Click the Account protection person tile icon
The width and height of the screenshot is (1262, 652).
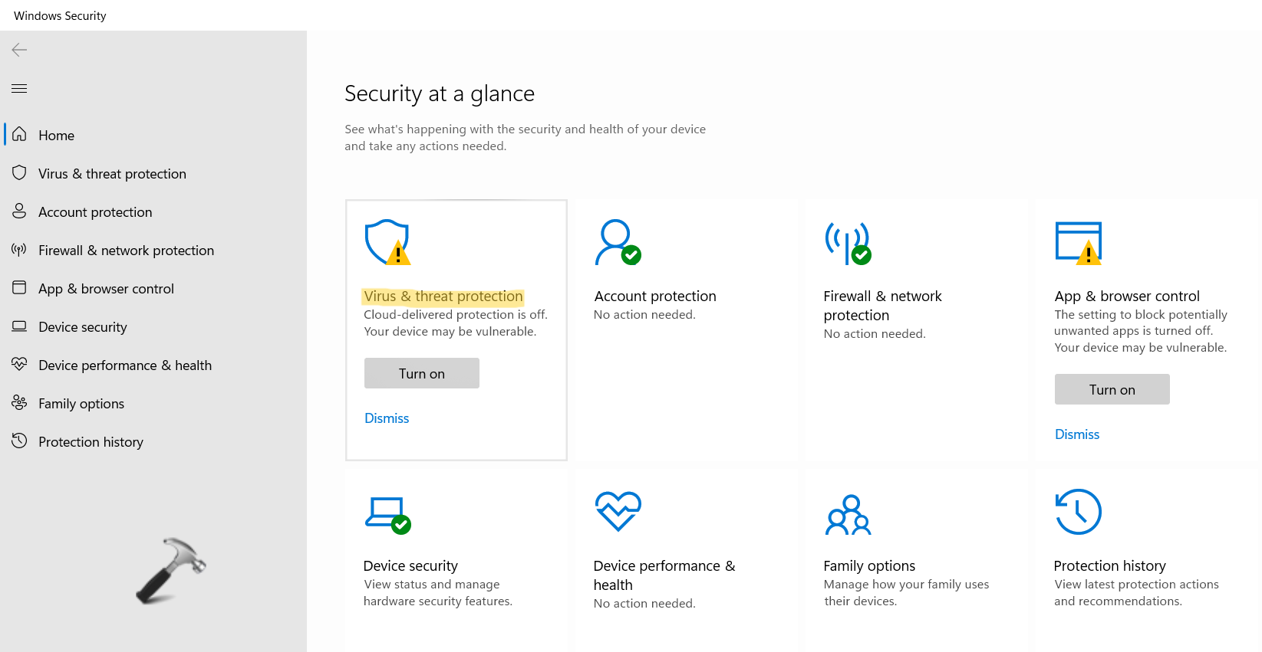(617, 242)
